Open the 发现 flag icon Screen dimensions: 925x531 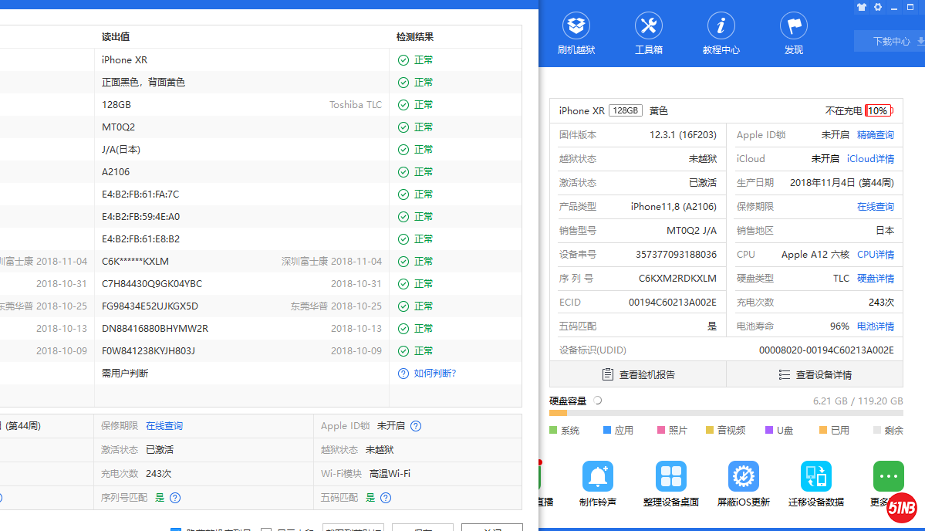793,33
